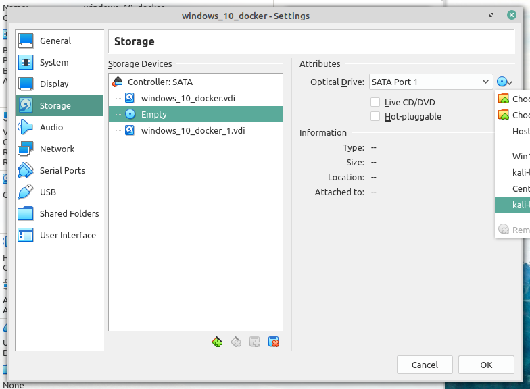This screenshot has height=389, width=530.
Task: Open the System settings category
Action: [59, 62]
